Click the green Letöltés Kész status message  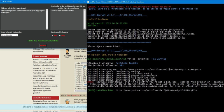(x=43, y=41)
